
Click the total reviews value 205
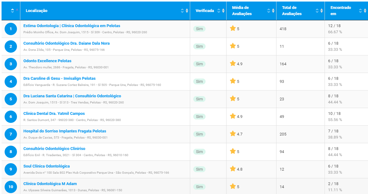pos(283,134)
